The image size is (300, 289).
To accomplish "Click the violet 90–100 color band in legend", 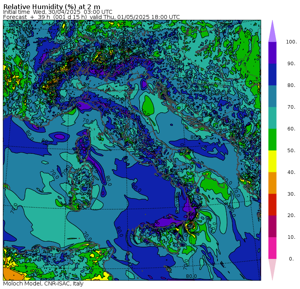I will coord(272,53).
